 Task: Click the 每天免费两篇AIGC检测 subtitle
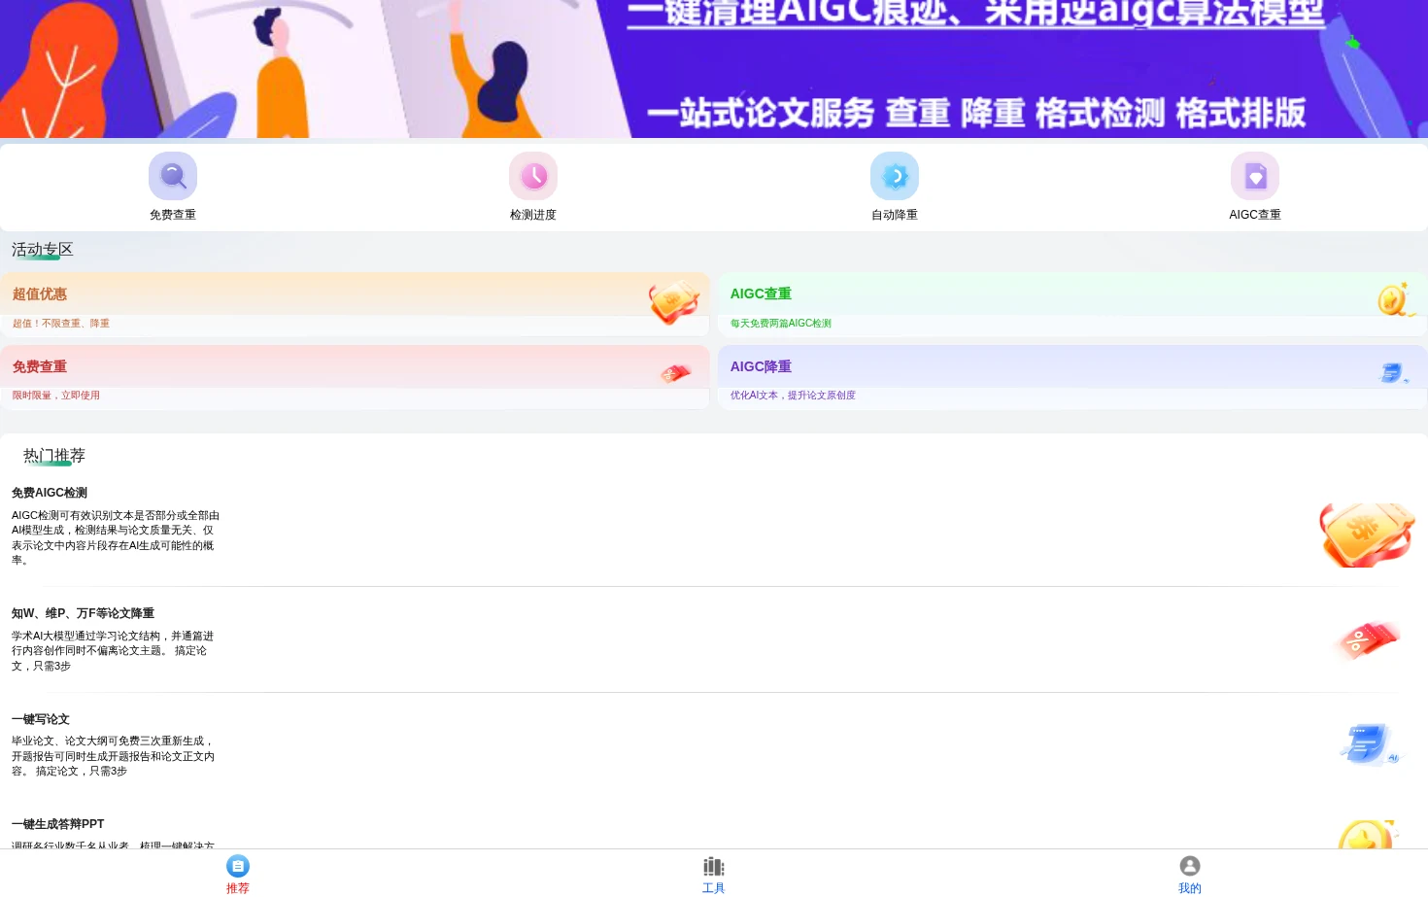pos(781,324)
